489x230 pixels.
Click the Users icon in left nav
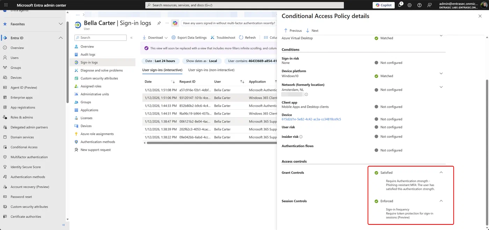point(5,58)
